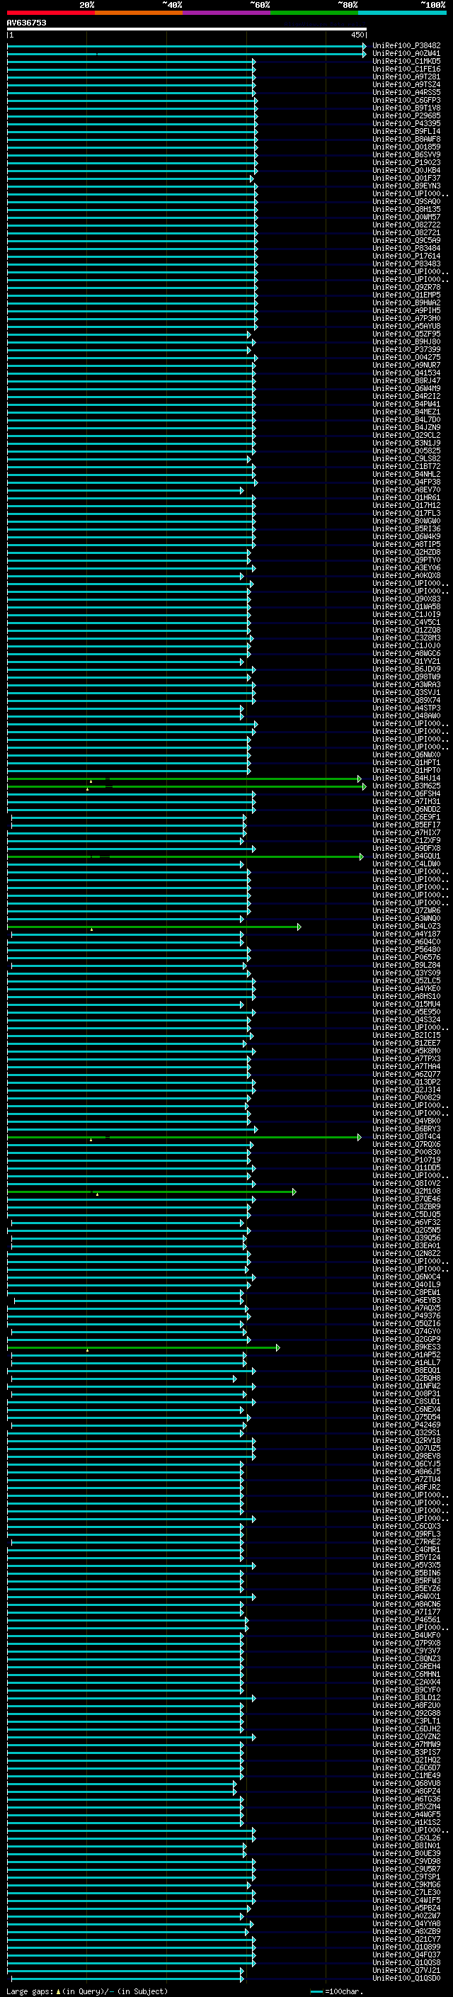The image size is (453, 1997).
Task: Select label UniRef100_C6XL26
Action: 406,1838
